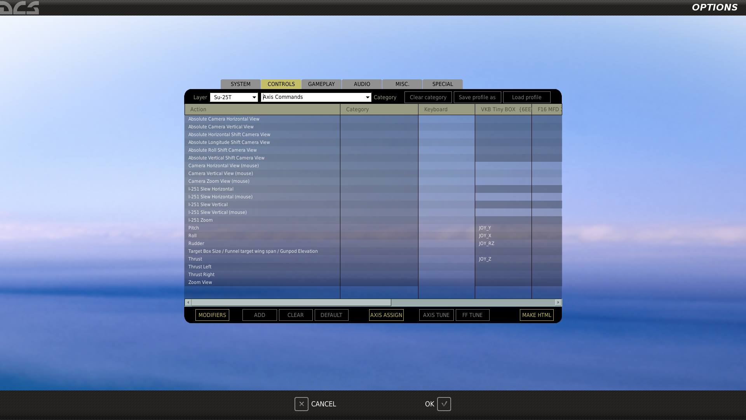Select Absolute Horizontal Shift Camera View row
This screenshot has height=420, width=746.
pos(373,135)
